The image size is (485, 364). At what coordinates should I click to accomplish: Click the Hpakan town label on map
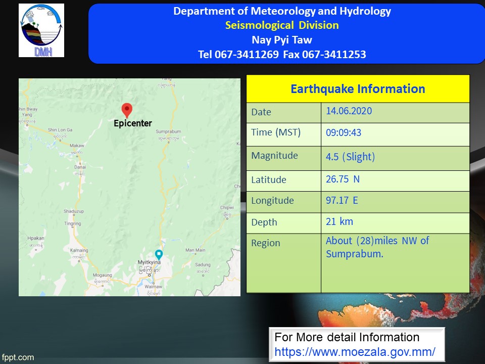36,237
